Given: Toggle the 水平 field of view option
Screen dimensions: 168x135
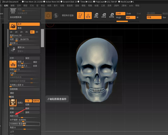Looking at the screenshot, I should (29, 24).
